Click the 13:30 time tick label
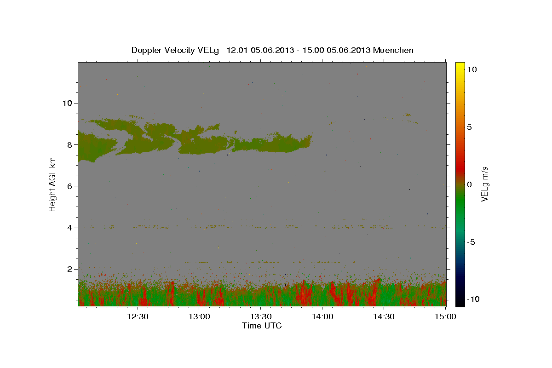The height and width of the screenshot is (368, 552). pyautogui.click(x=260, y=317)
